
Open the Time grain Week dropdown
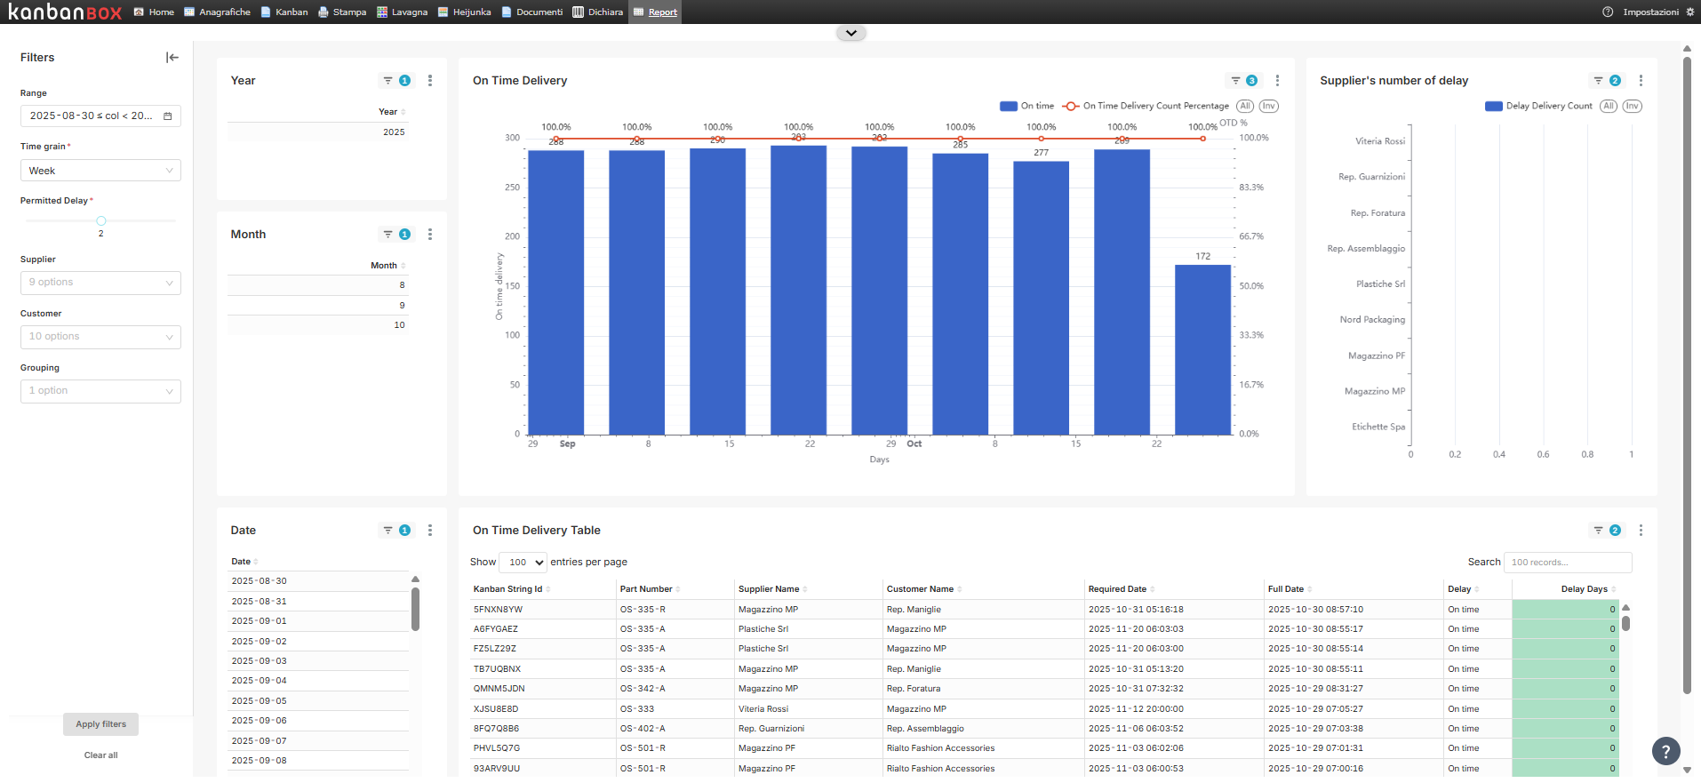[100, 171]
